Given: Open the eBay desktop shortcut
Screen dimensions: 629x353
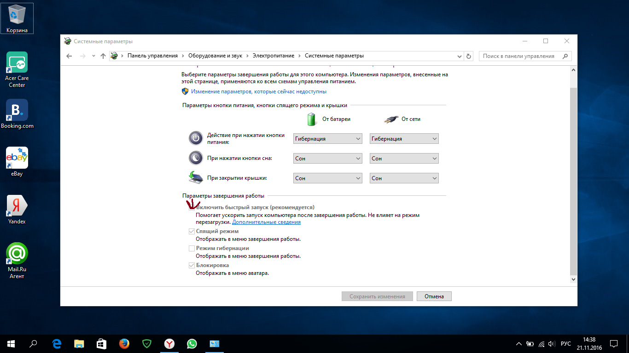Looking at the screenshot, I should pyautogui.click(x=17, y=162).
